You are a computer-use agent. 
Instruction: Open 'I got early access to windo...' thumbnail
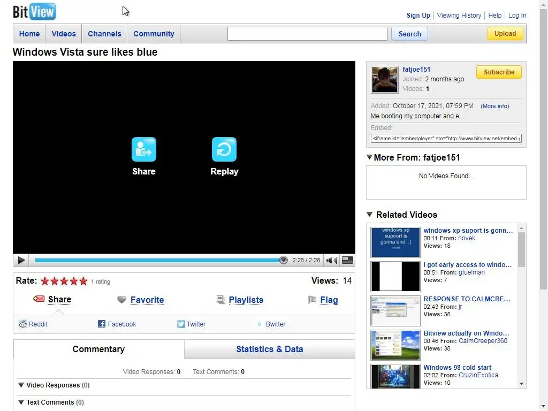pyautogui.click(x=395, y=277)
